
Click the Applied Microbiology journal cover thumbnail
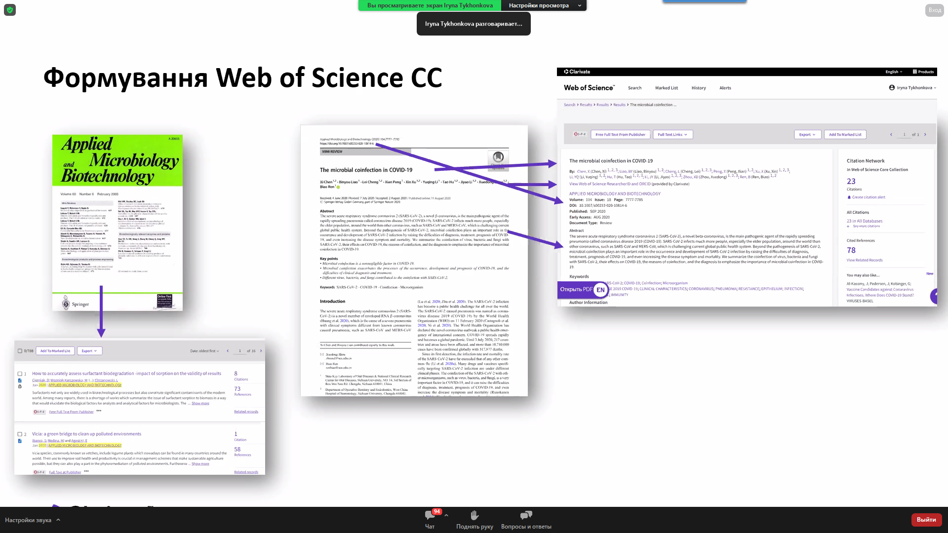118,223
